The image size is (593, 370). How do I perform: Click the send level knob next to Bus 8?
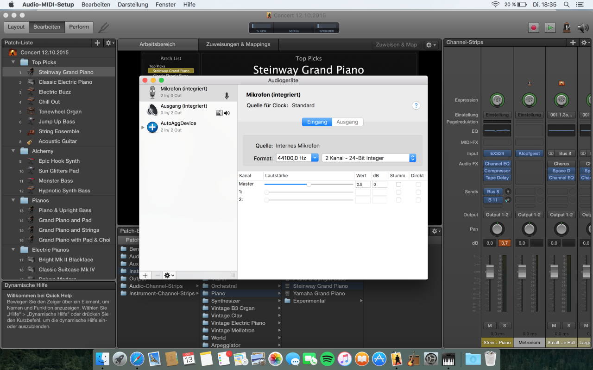point(509,191)
